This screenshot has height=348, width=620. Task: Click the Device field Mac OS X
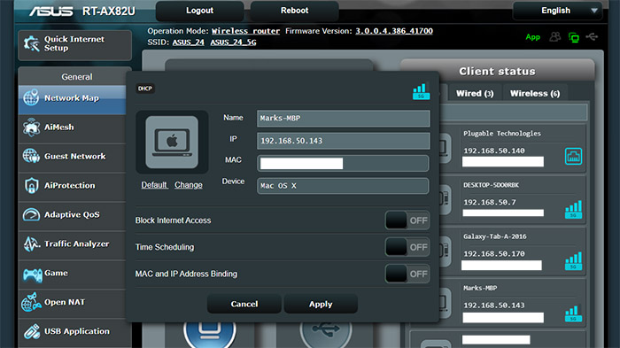coord(344,186)
